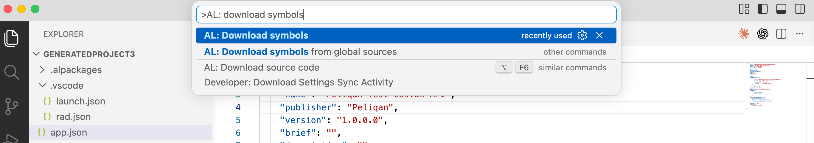
Task: Click the "publisher" key in editor
Action: (x=307, y=107)
